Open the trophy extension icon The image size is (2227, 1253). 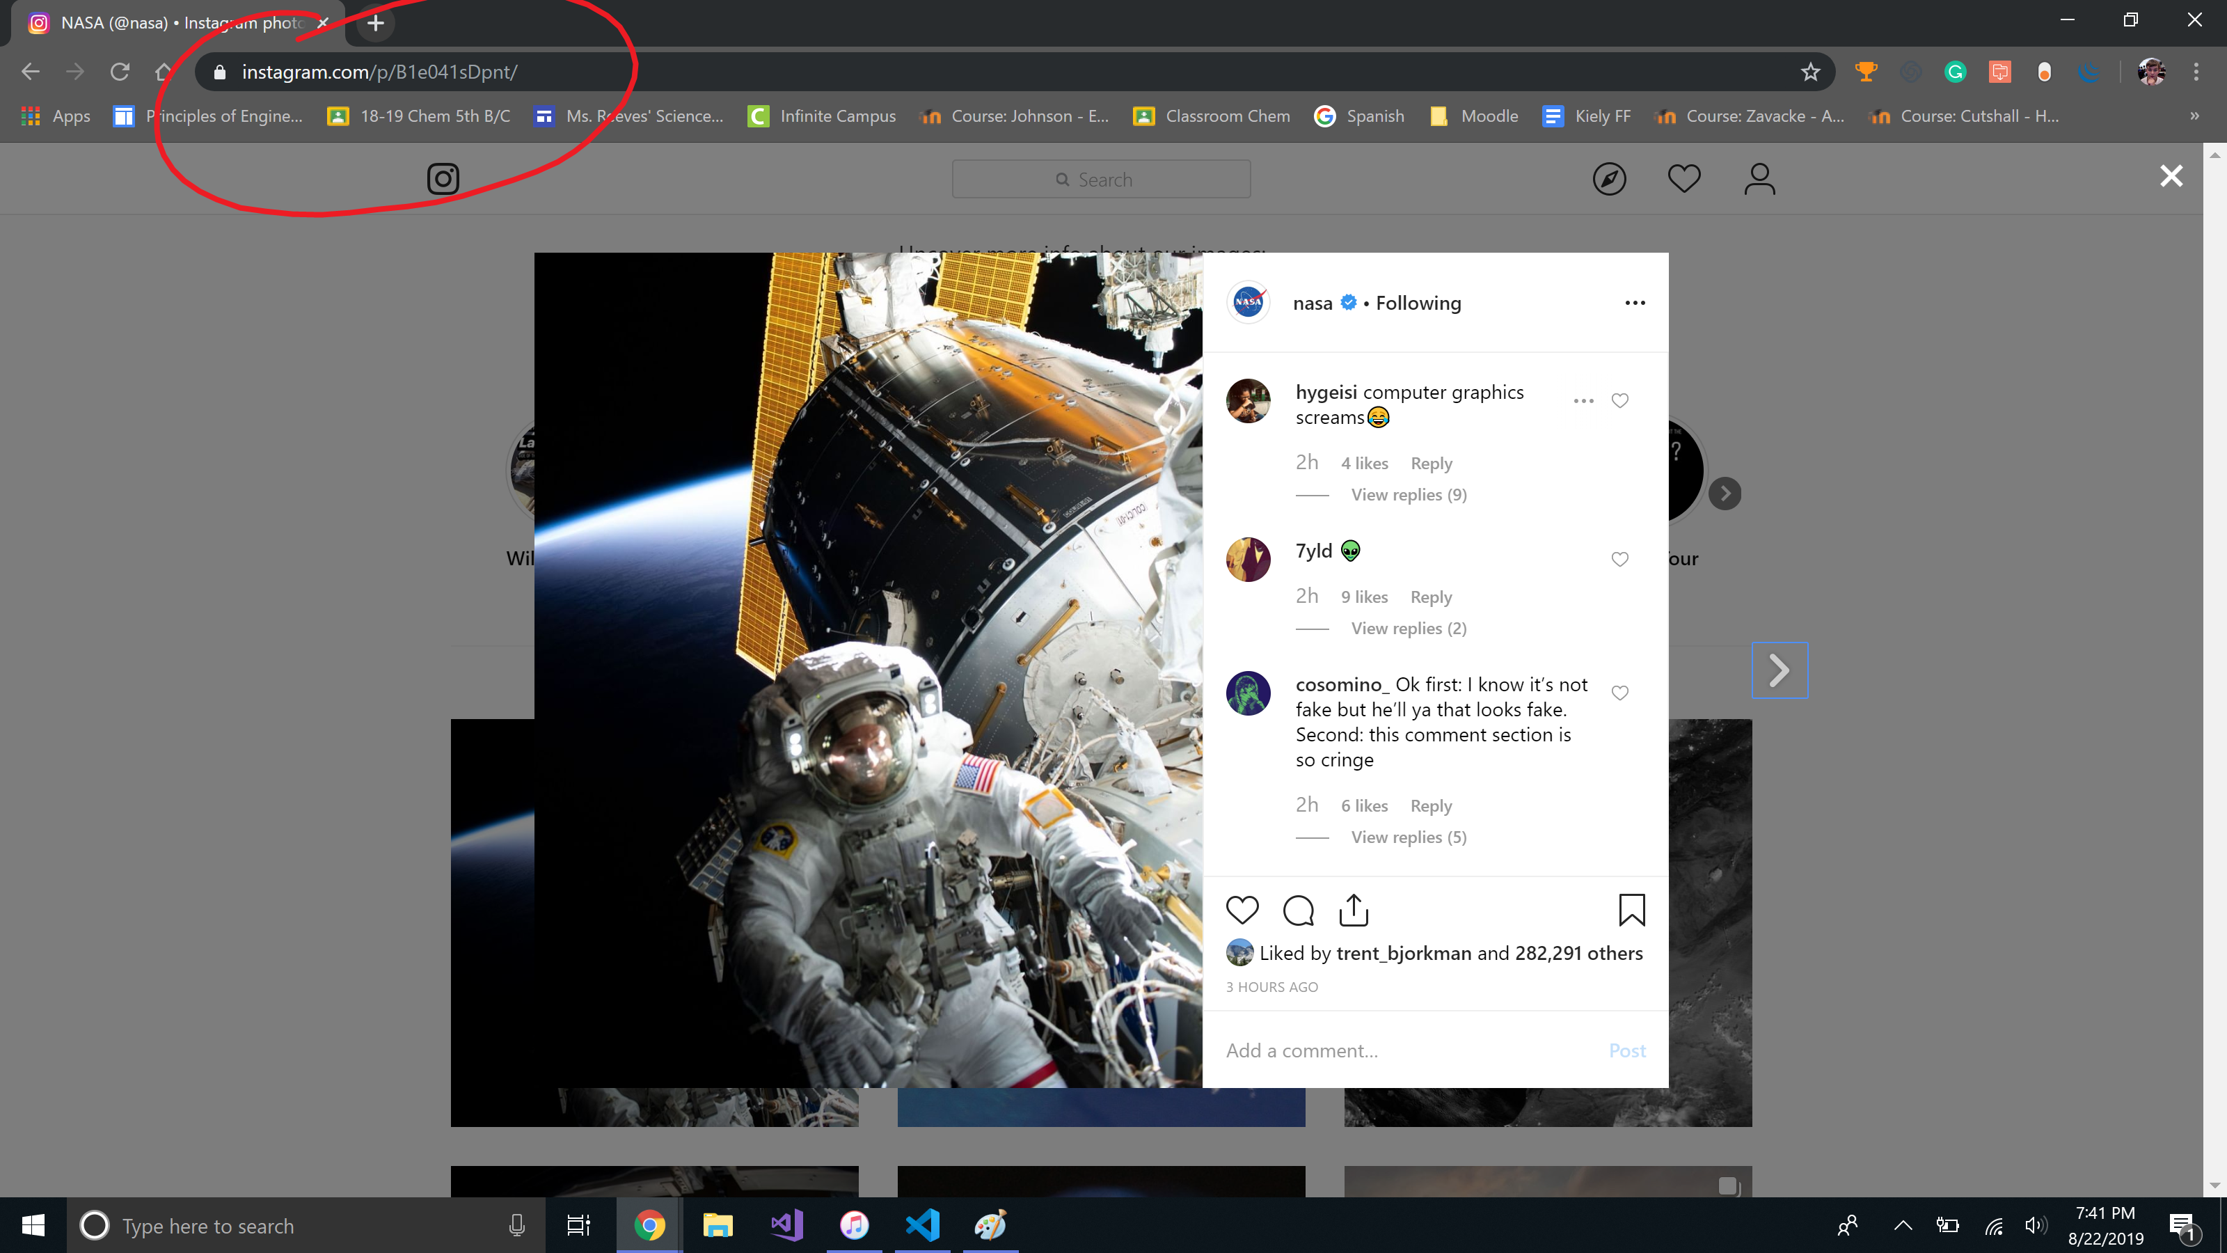[1866, 72]
